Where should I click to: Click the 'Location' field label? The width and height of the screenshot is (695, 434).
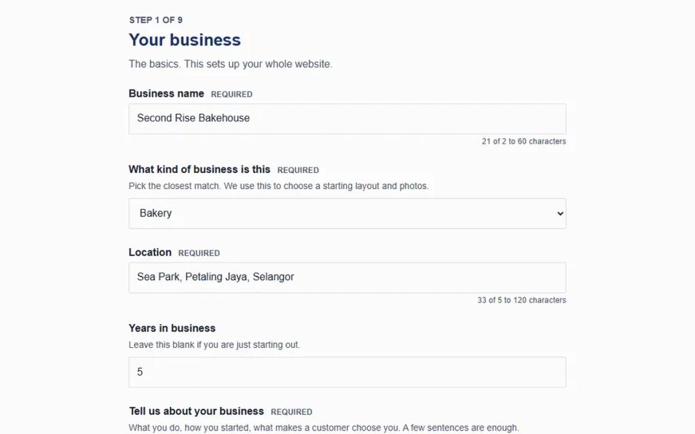coord(150,252)
